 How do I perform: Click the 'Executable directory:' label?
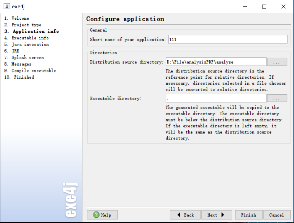coord(115,99)
